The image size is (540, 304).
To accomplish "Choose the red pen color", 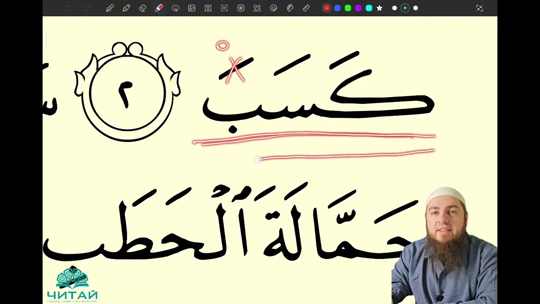I will point(327,8).
